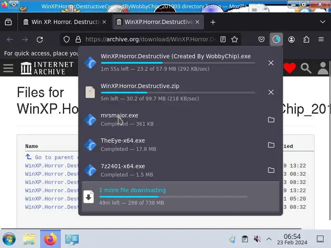This screenshot has height=248, width=331.
Task: Open the file link dated 05:20
Action: pos(51,199)
